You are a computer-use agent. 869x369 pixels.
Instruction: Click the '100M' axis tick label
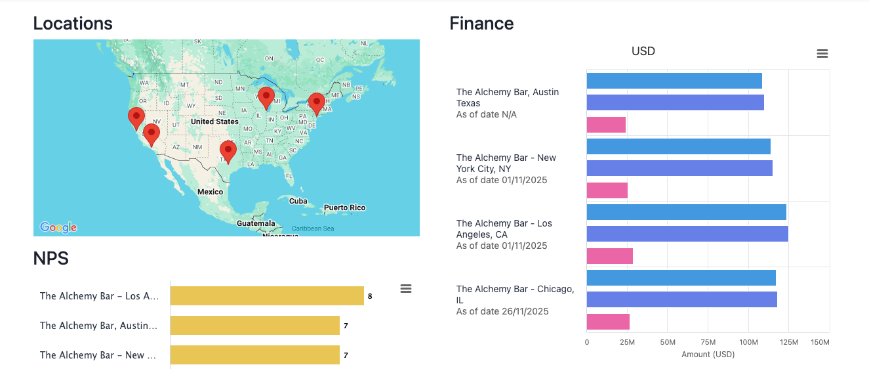(x=748, y=343)
